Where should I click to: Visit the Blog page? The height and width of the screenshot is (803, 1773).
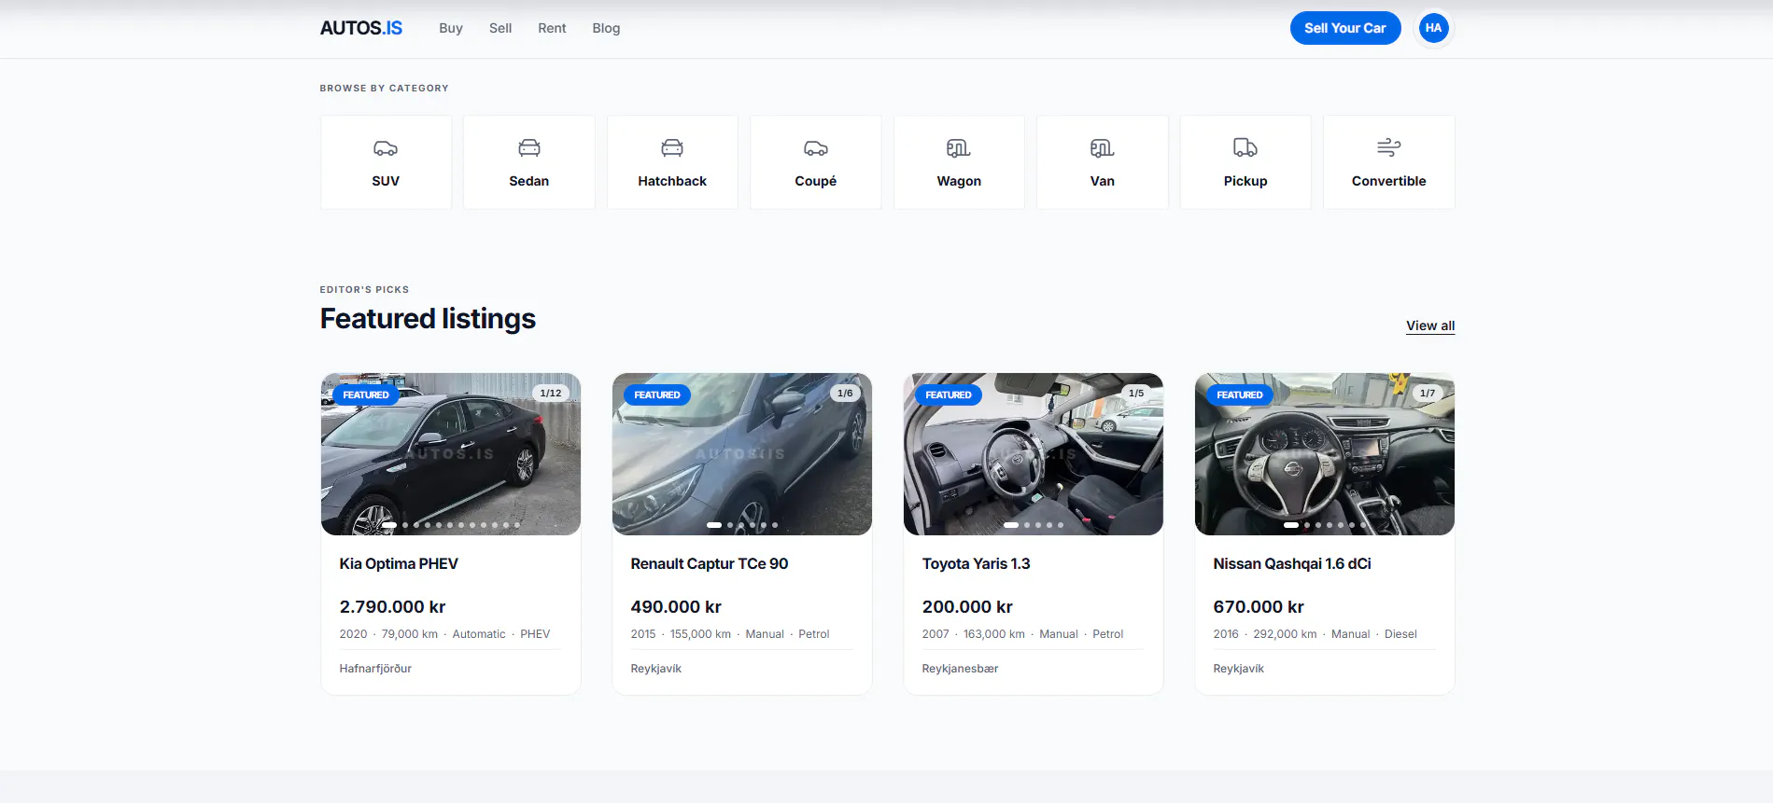click(606, 28)
